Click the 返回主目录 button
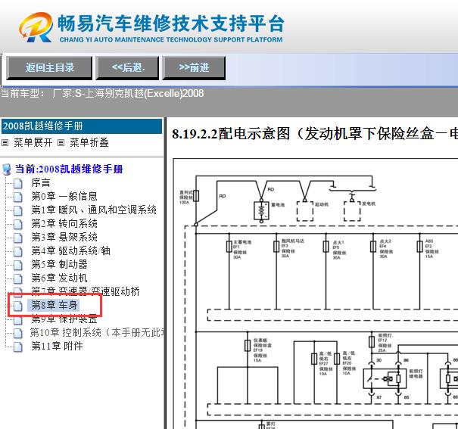The height and width of the screenshot is (429, 458). (49, 68)
